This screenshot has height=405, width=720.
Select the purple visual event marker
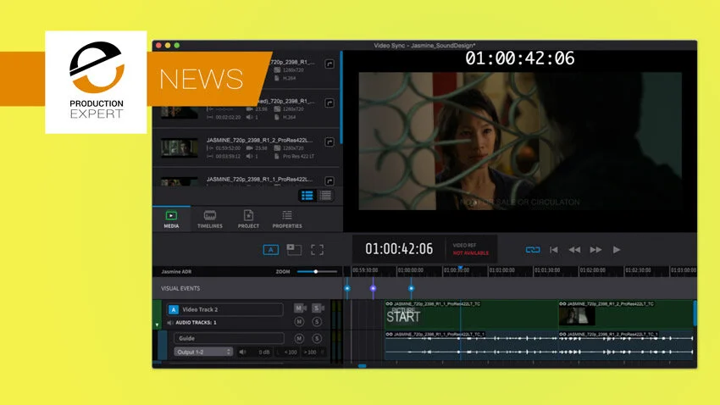tap(373, 288)
